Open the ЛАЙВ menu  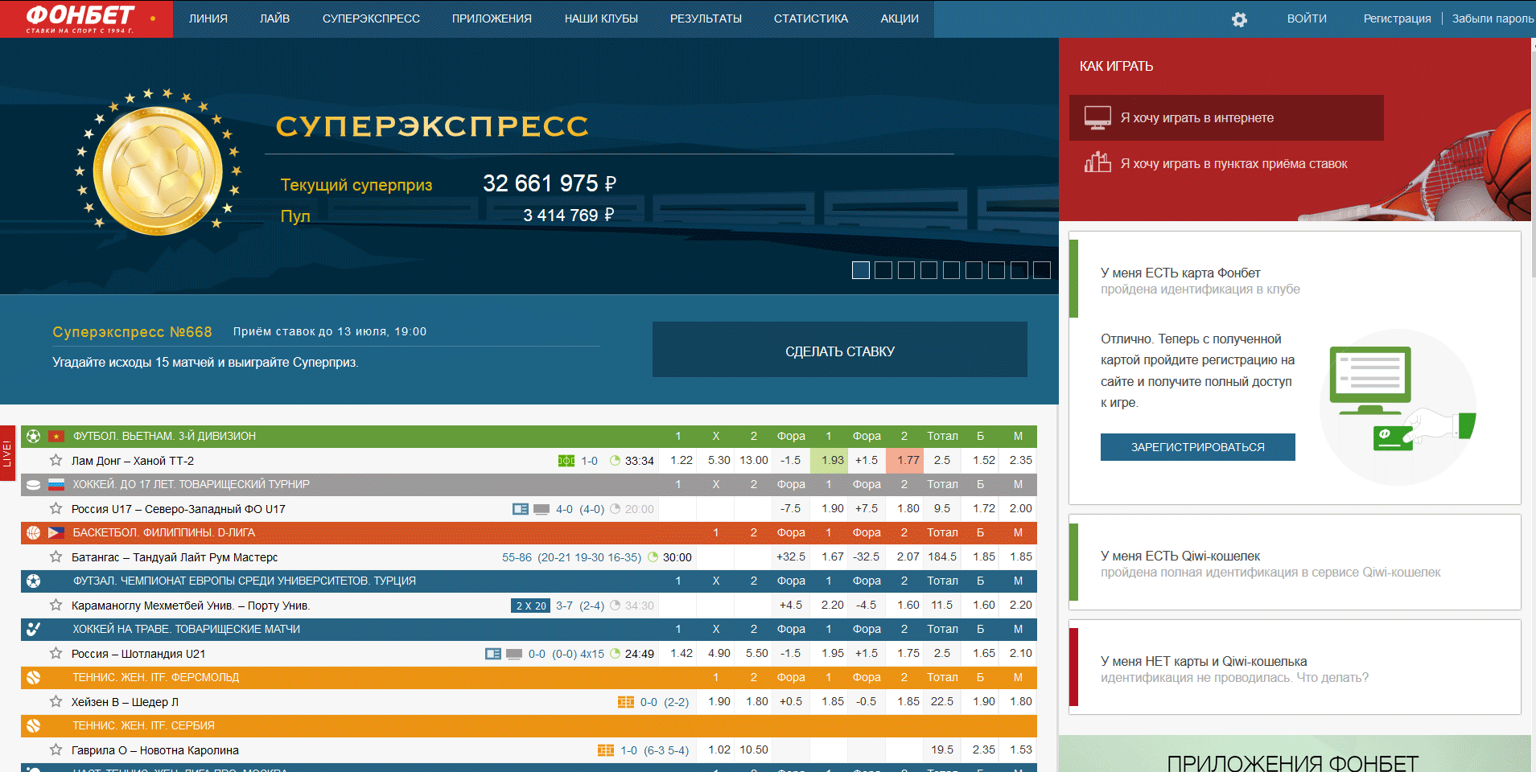[x=274, y=18]
